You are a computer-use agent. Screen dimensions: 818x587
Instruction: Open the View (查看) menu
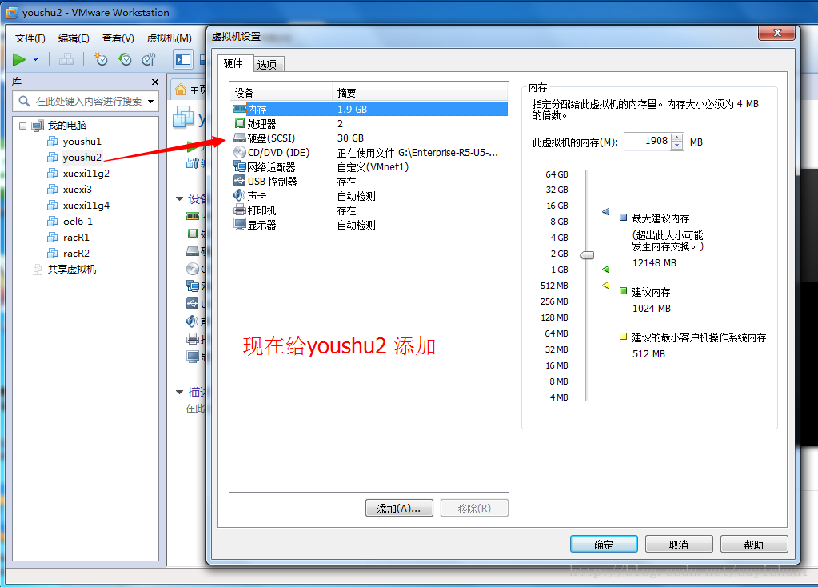[118, 38]
